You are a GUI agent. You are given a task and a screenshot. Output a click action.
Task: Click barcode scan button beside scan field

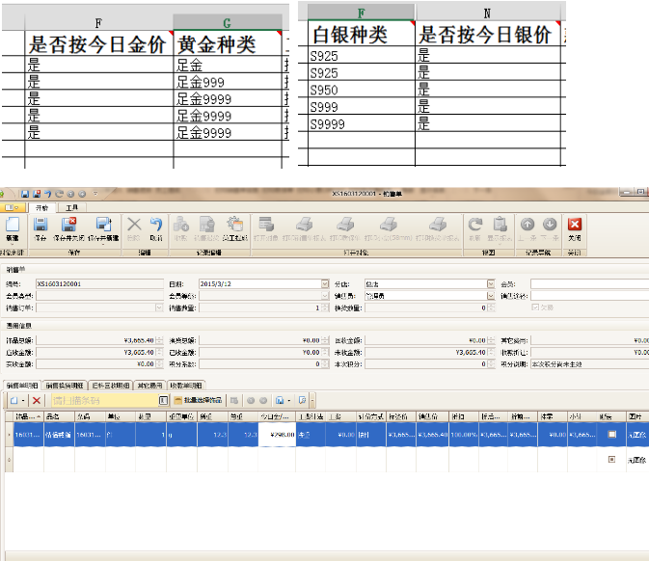[x=164, y=400]
